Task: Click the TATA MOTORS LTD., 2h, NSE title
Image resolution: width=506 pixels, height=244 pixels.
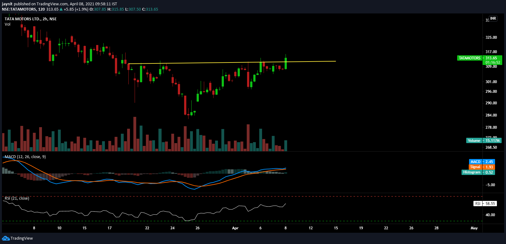Action: pyautogui.click(x=31, y=19)
